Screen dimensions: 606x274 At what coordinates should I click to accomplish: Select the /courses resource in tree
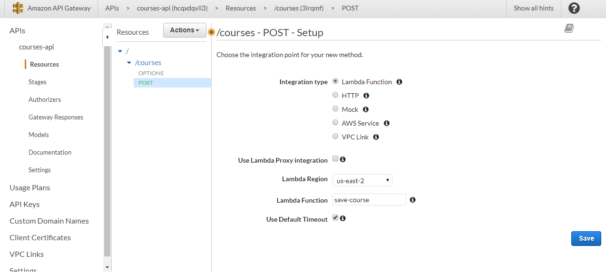coord(148,63)
